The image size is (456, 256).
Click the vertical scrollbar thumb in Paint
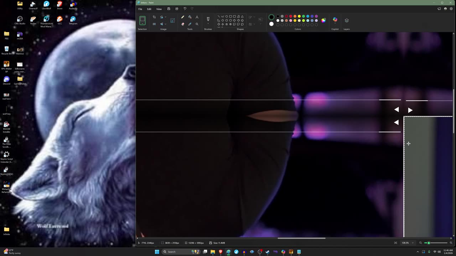click(454, 111)
